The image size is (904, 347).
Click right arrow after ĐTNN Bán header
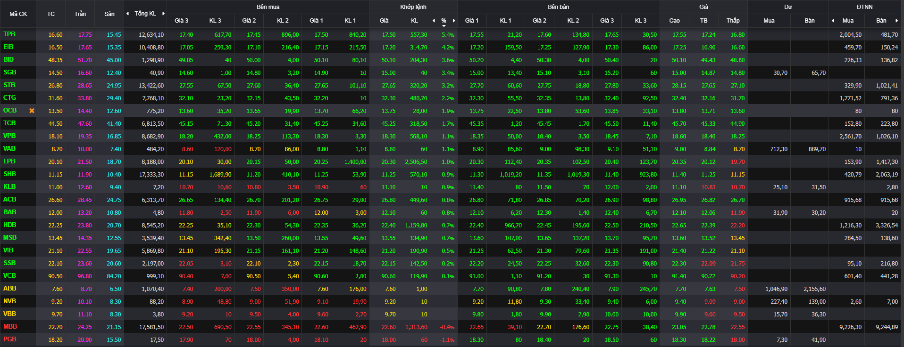896,21
